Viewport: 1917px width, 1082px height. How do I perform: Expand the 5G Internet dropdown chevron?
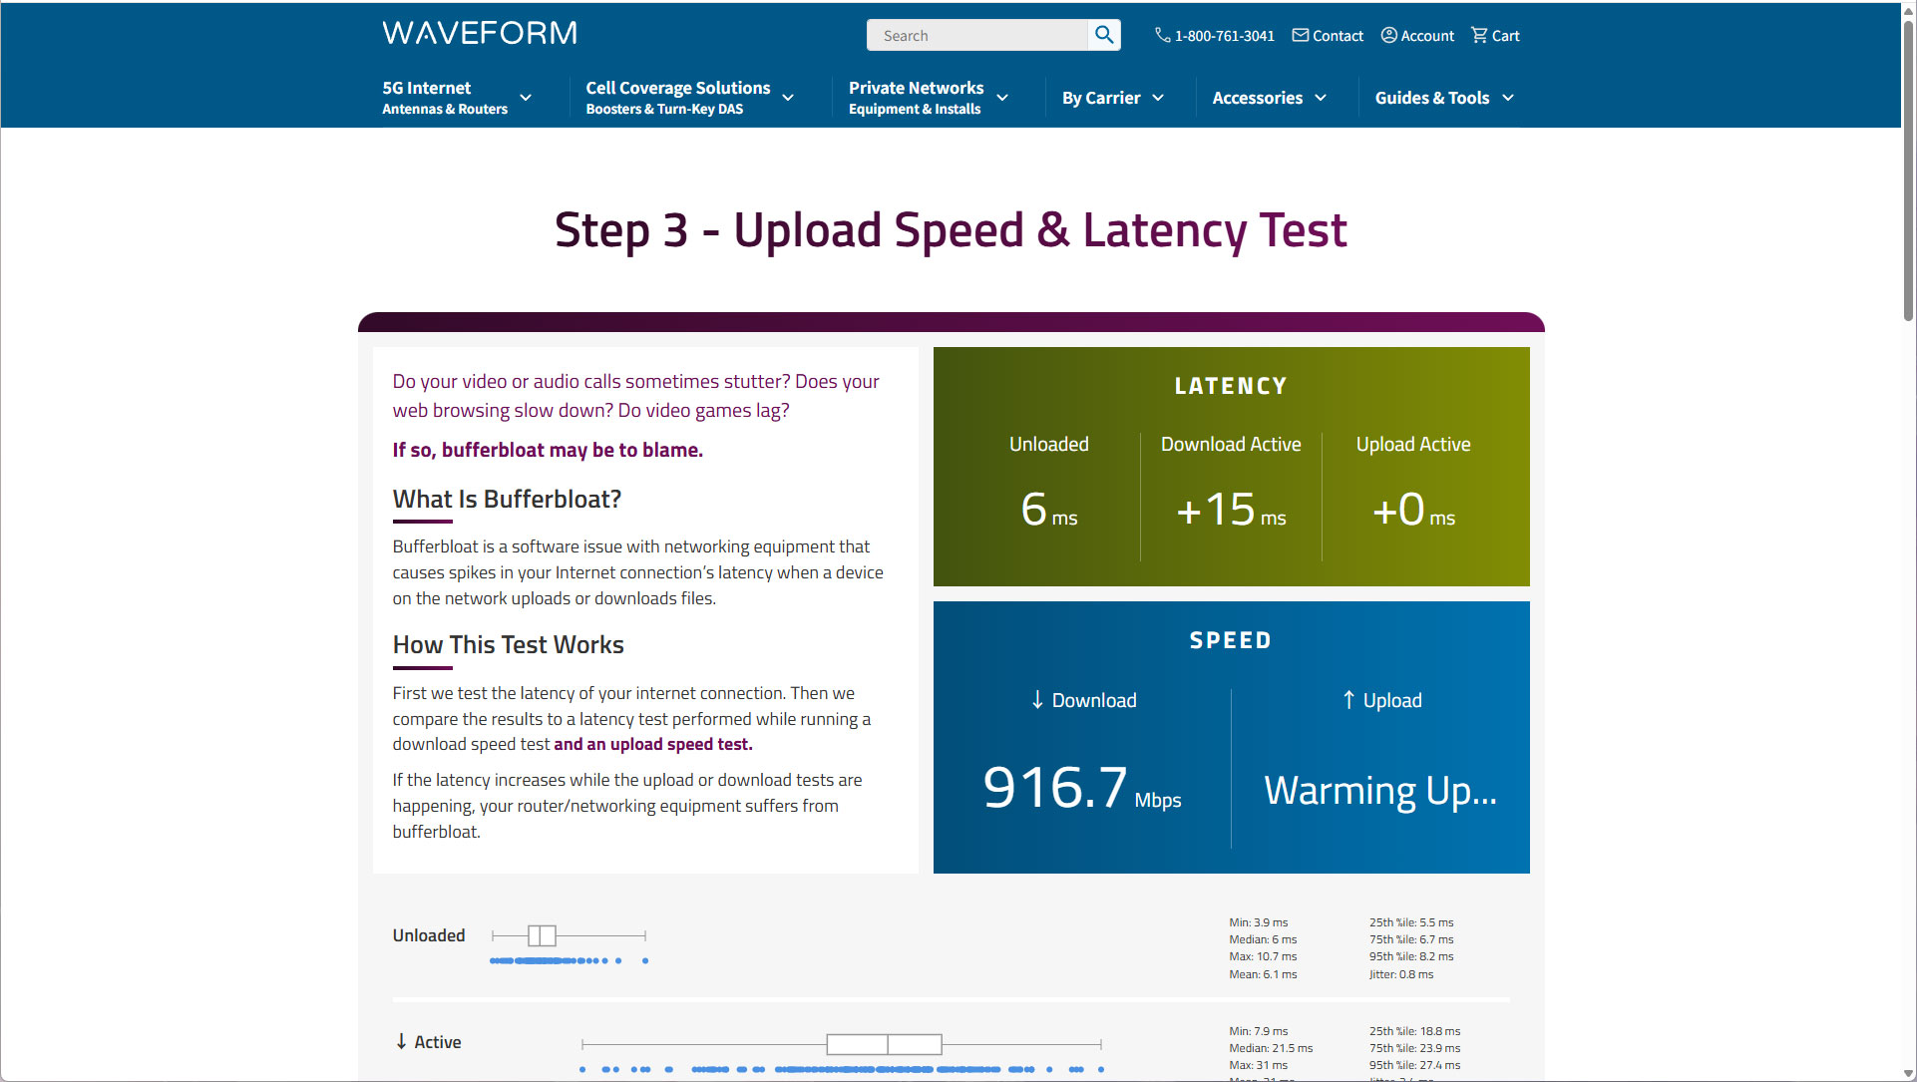526,98
